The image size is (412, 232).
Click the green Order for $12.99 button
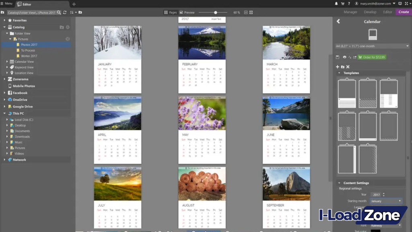coord(372,57)
